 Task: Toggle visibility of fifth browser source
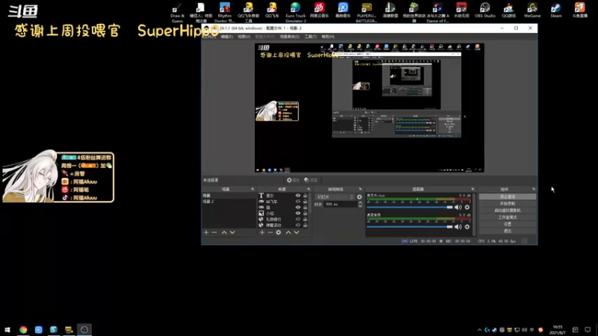[x=298, y=220]
